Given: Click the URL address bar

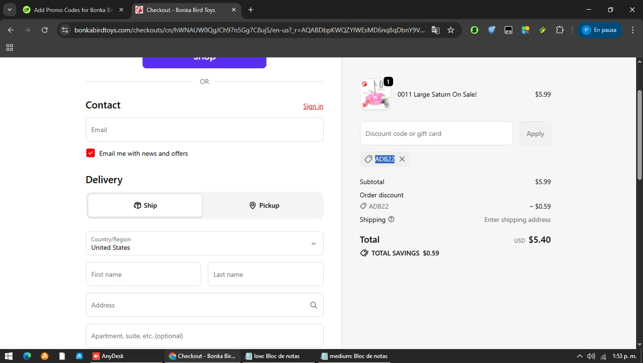Looking at the screenshot, I should pyautogui.click(x=249, y=30).
